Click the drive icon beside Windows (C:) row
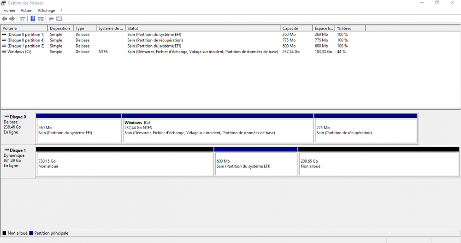This screenshot has width=461, height=243. pos(4,52)
